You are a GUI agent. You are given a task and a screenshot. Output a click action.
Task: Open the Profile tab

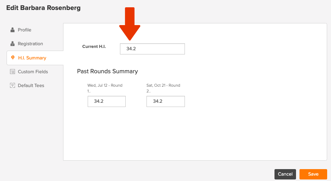click(x=35, y=30)
